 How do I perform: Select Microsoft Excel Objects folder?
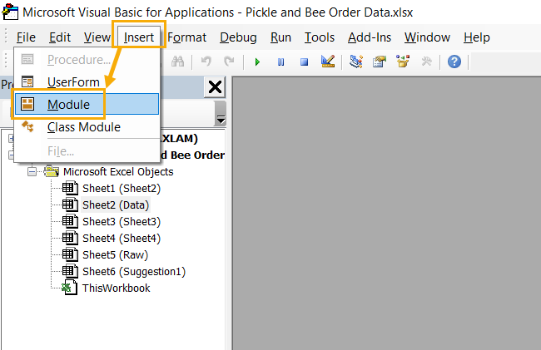[118, 171]
